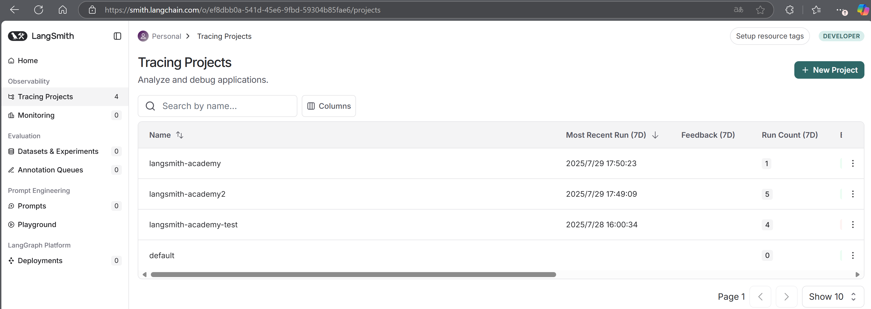871x309 pixels.
Task: Open more options for langsmith-academy row
Action: [852, 164]
